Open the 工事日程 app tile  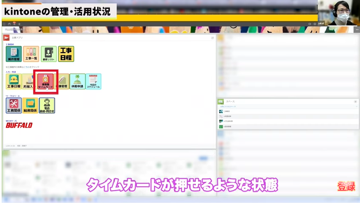pyautogui.click(x=66, y=54)
